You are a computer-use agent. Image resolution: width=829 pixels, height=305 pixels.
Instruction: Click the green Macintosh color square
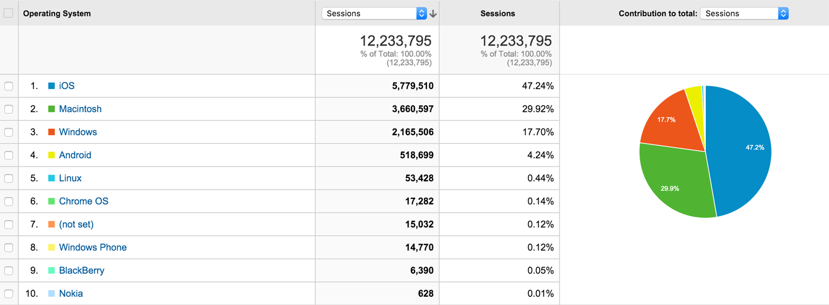coord(52,109)
